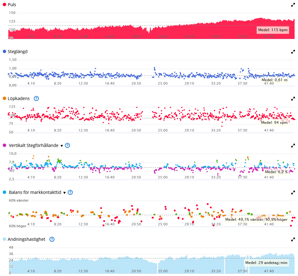The width and height of the screenshot is (298, 276).
Task: Click the 12:30 time label on Balans chart
Action: click(83, 224)
